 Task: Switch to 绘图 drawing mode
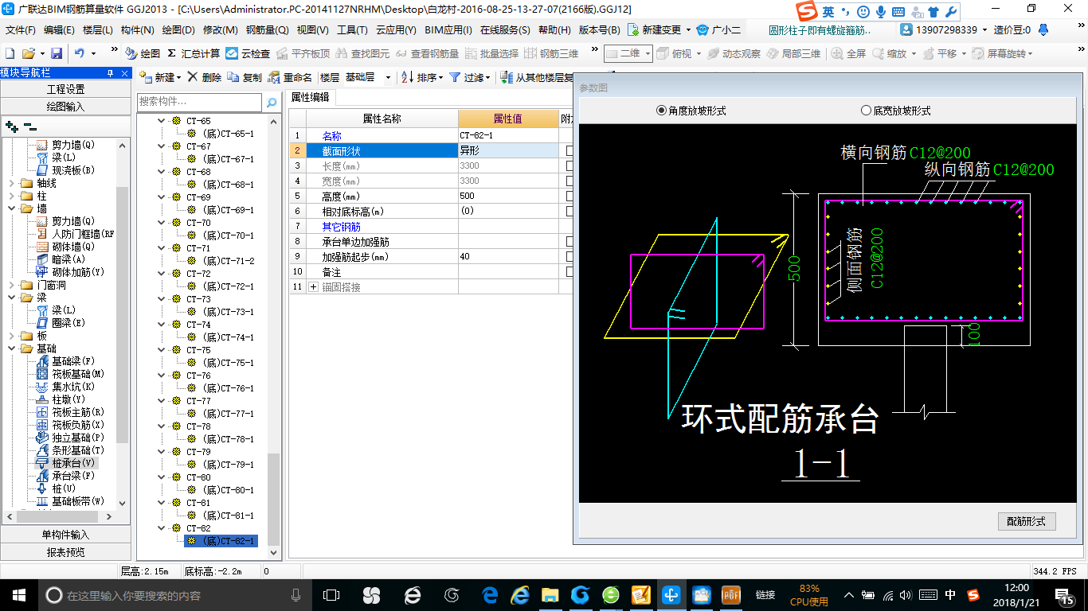pos(143,53)
